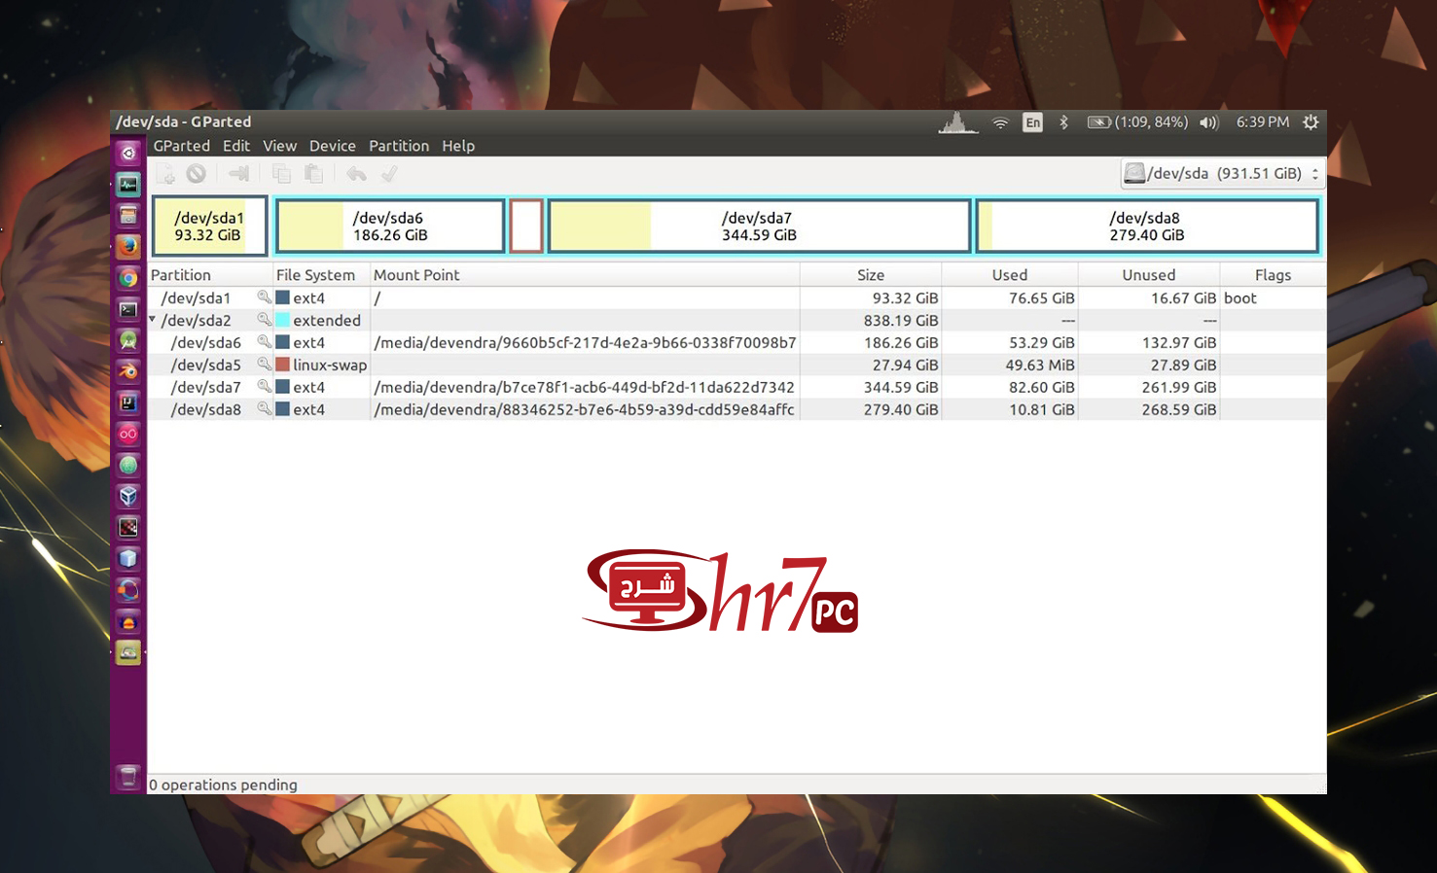Screen dimensions: 1437x873
Task: Select the /dev/sda2 extended row
Action: (x=736, y=320)
